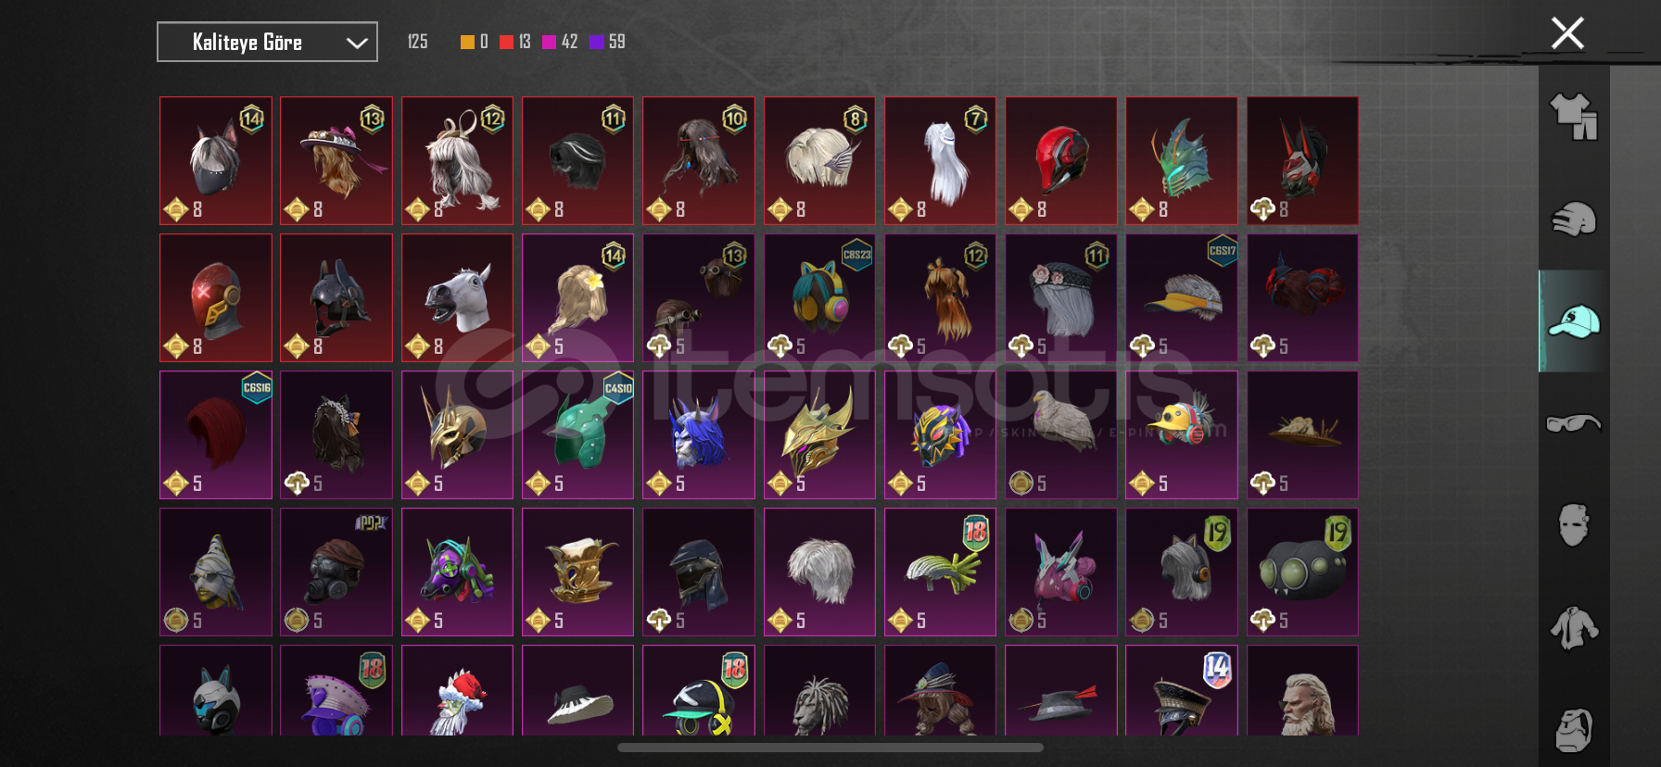
Task: Open the helmet category icon in sidebar
Action: (x=1574, y=220)
